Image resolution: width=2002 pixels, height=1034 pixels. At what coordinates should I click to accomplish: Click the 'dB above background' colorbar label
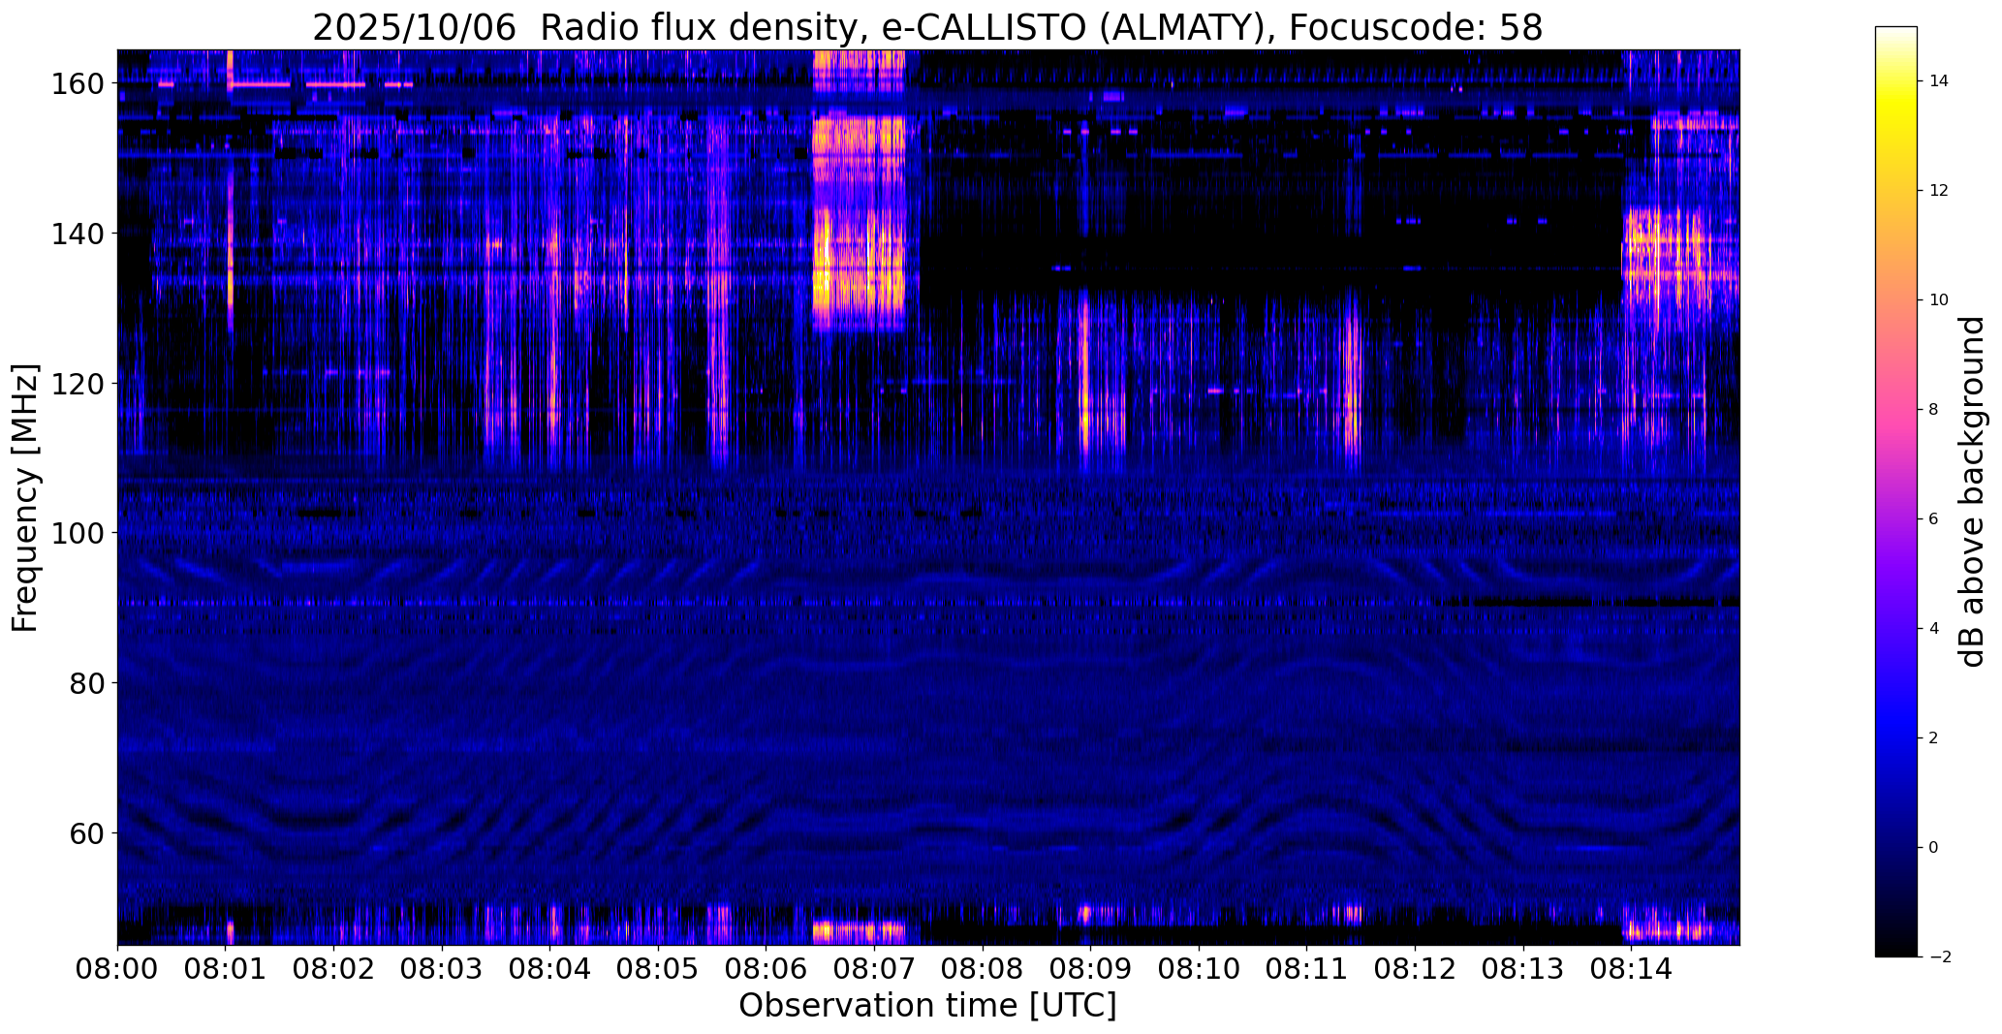(x=1972, y=491)
